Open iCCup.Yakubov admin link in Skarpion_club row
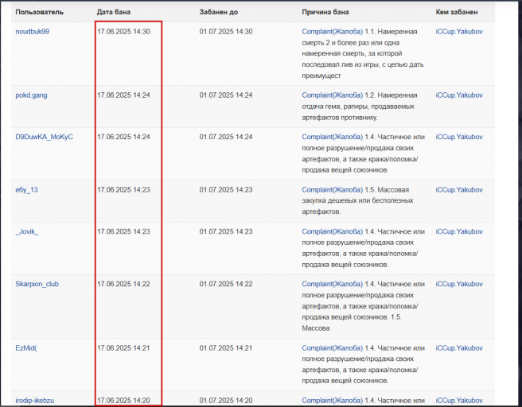This screenshot has height=407, width=522. click(x=459, y=284)
